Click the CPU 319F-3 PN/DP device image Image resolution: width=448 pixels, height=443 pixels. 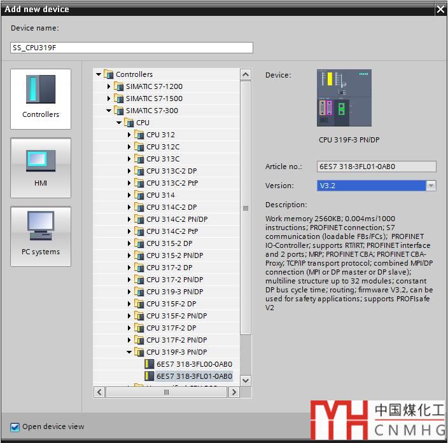pos(344,99)
